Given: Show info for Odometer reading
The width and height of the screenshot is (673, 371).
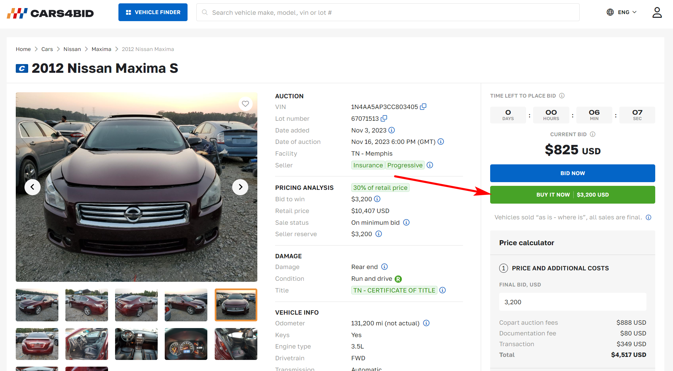Looking at the screenshot, I should [426, 323].
